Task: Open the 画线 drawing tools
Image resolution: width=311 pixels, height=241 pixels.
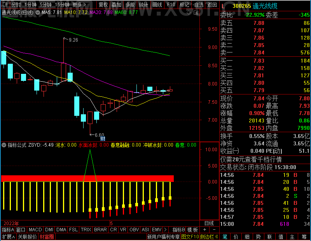Action: coord(157,5)
